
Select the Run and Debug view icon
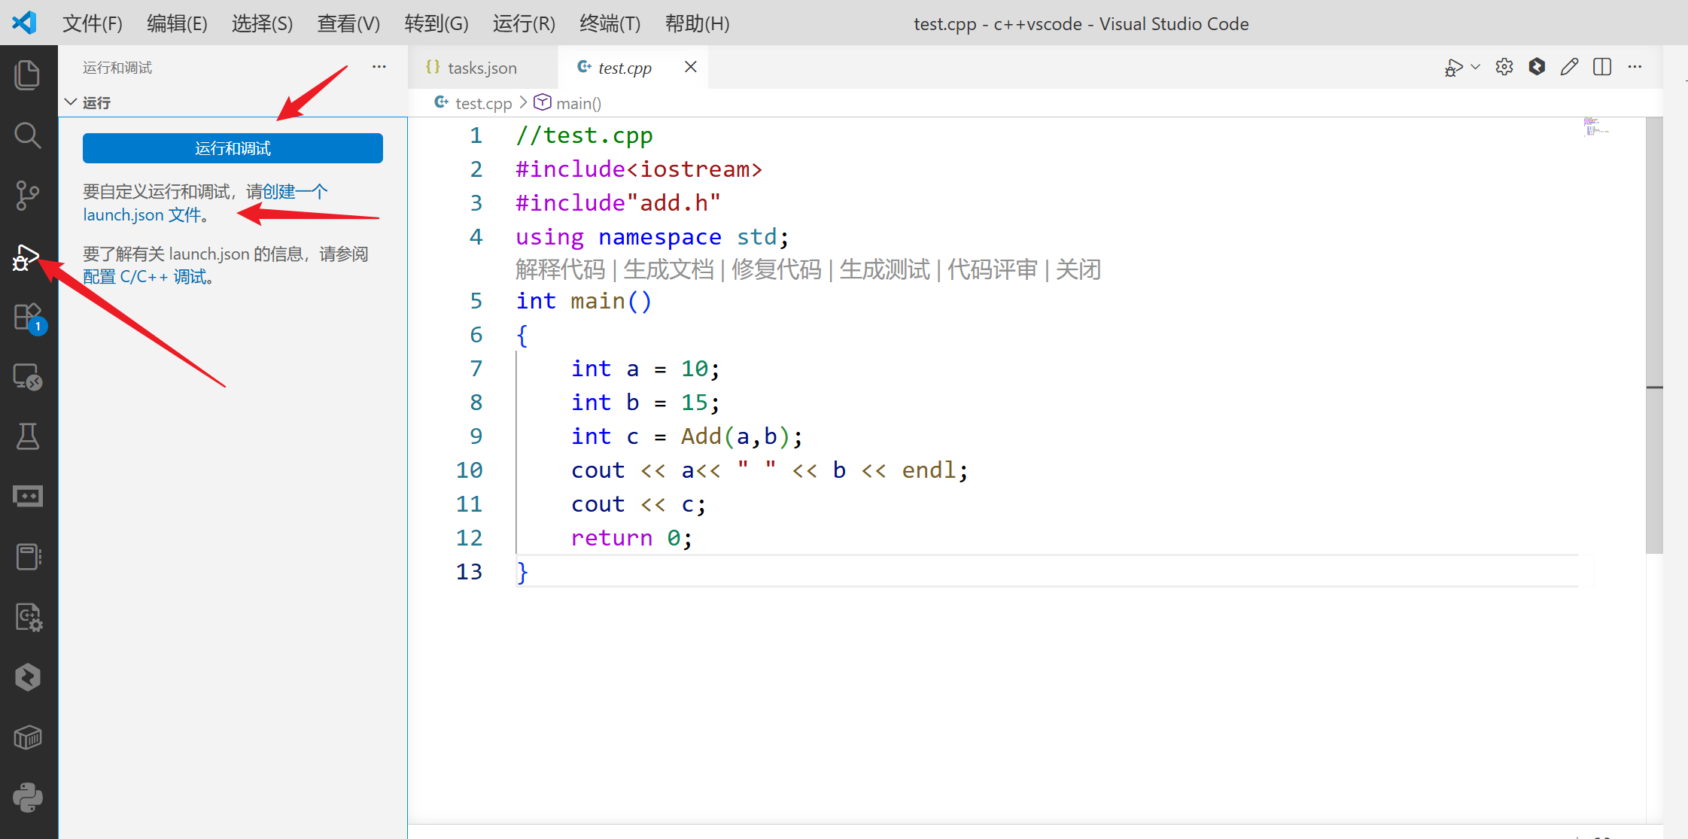coord(26,257)
